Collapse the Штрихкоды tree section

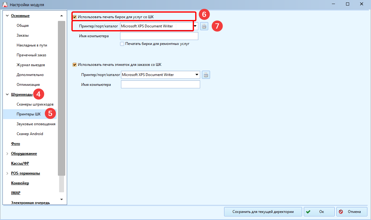(x=7, y=94)
